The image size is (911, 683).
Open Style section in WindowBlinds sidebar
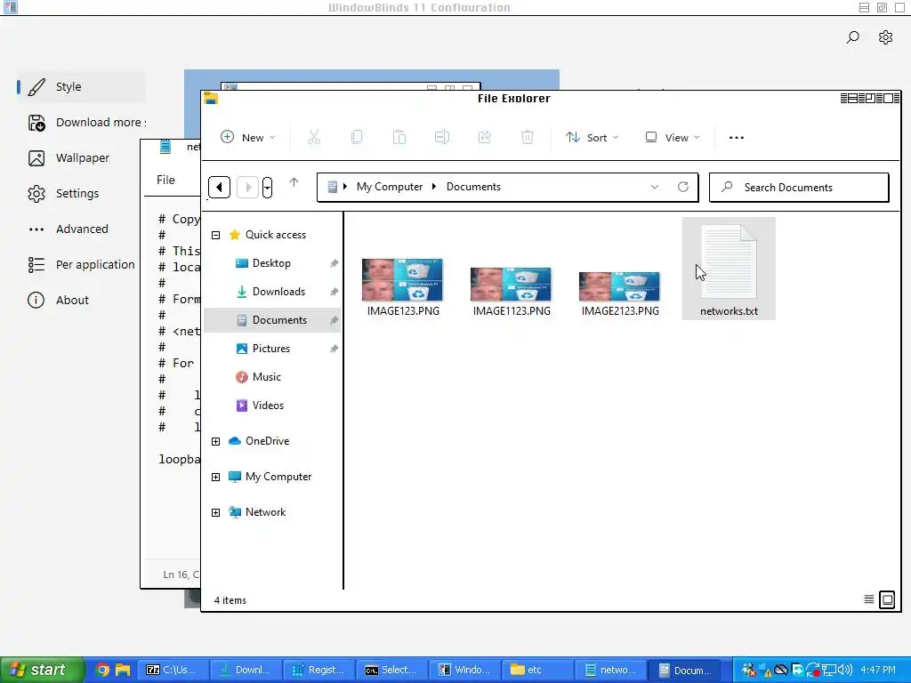click(81, 86)
